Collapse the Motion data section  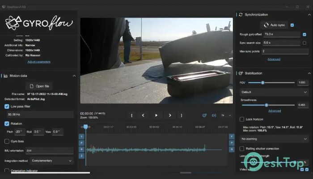[74, 76]
